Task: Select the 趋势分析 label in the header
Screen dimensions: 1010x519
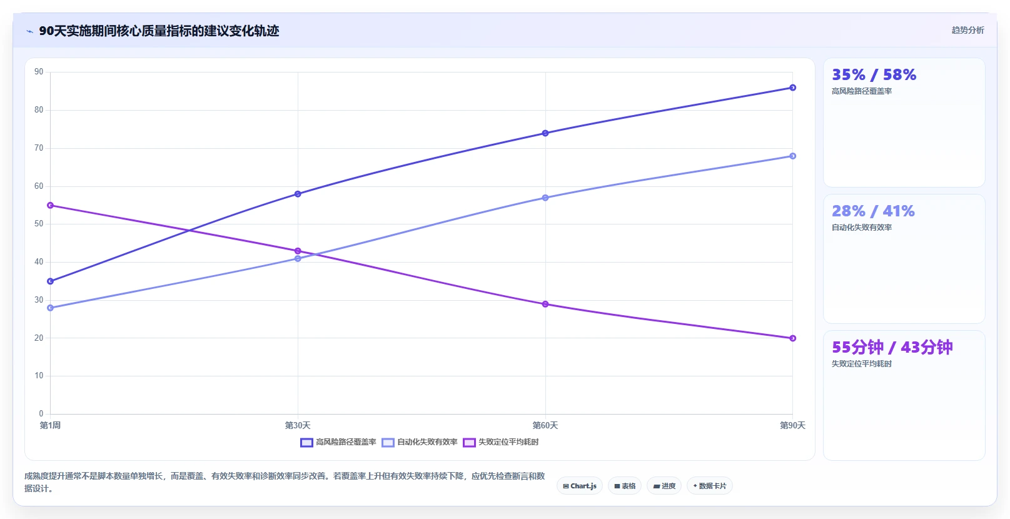Action: pos(967,30)
